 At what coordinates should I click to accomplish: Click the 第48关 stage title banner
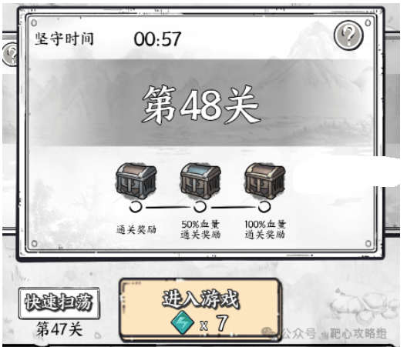coord(201,104)
